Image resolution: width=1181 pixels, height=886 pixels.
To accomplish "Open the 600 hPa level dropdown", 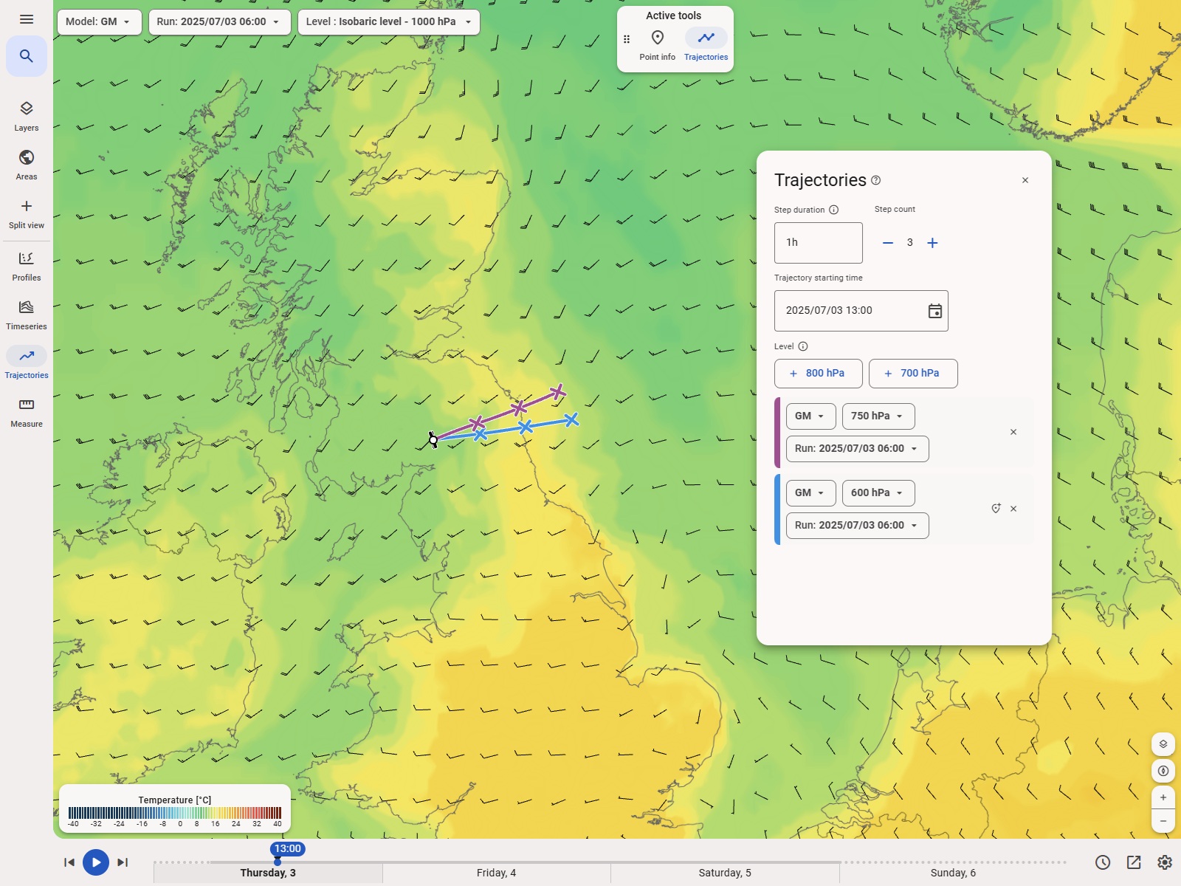I will pyautogui.click(x=878, y=493).
